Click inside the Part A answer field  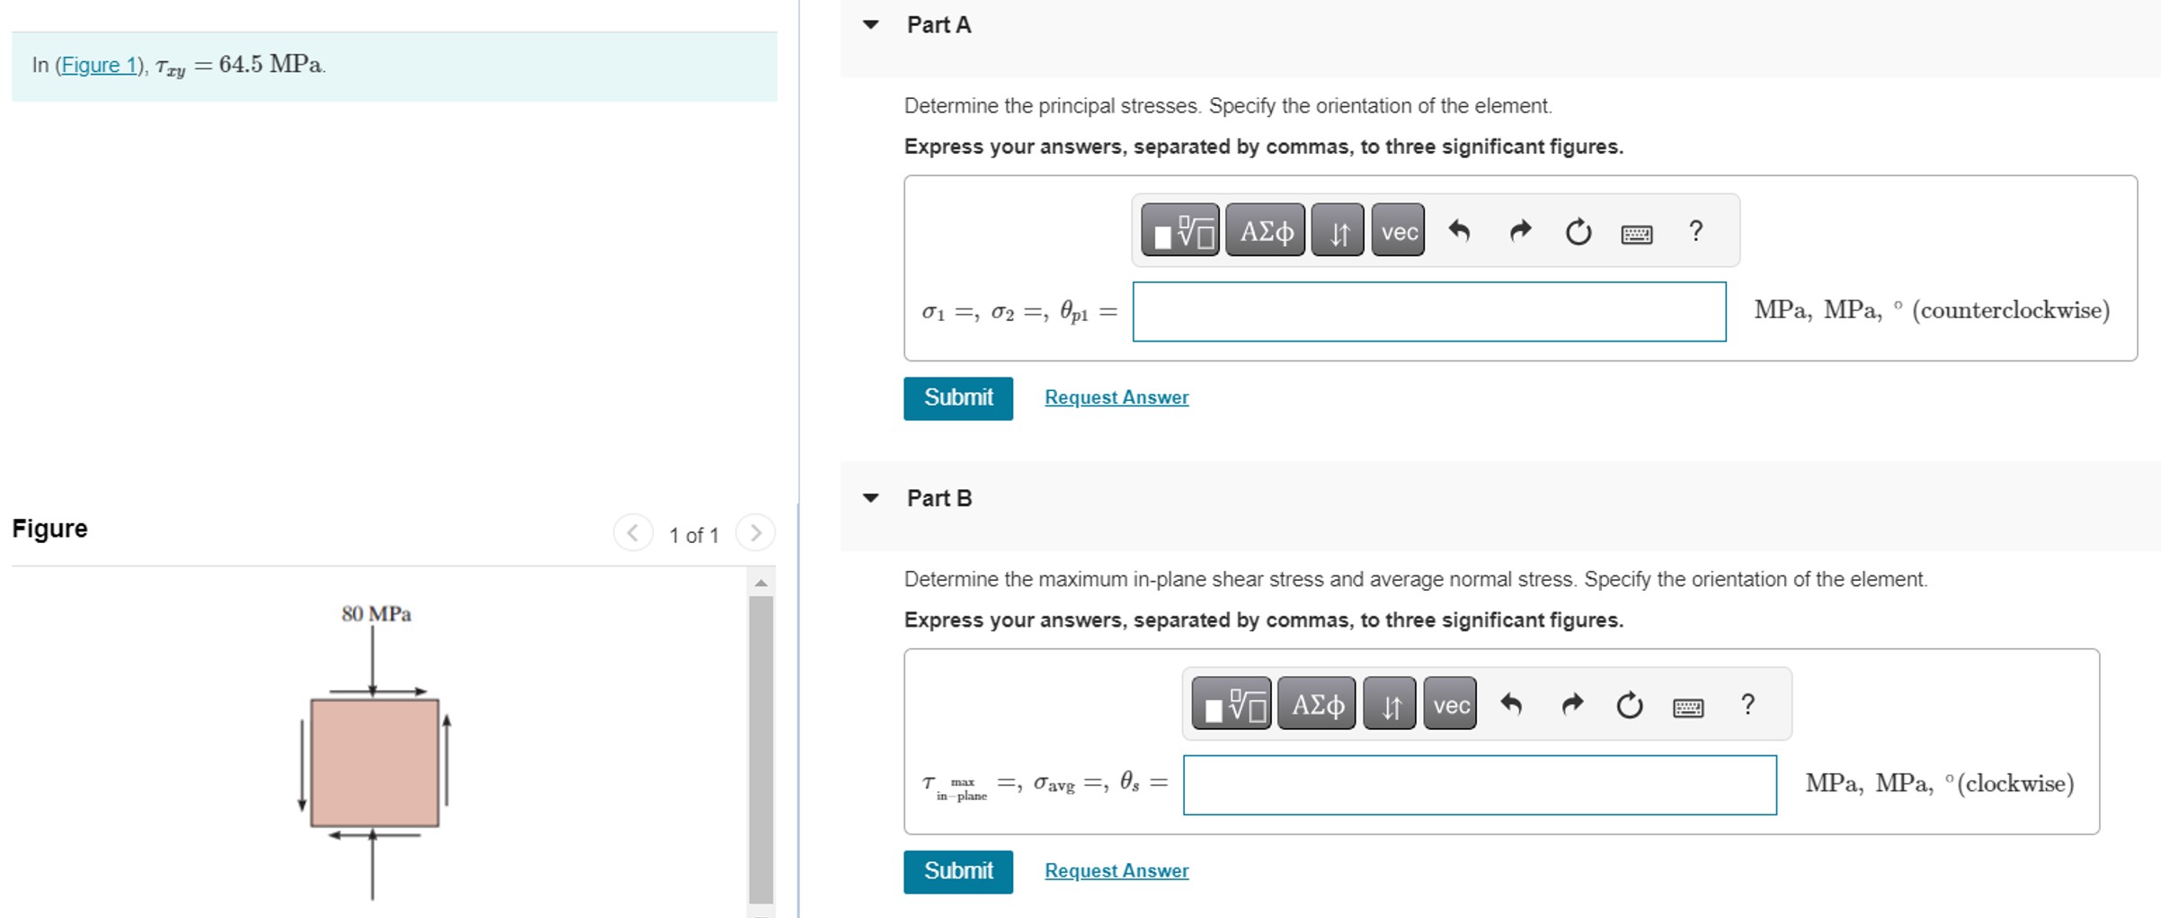pyautogui.click(x=1429, y=311)
